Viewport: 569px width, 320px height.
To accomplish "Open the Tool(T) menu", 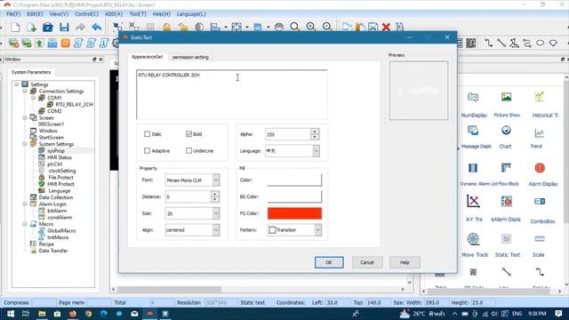I will point(138,14).
